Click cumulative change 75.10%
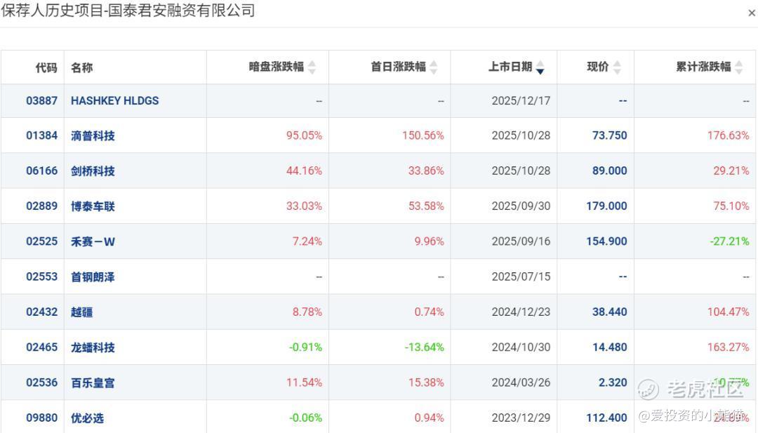 pyautogui.click(x=731, y=206)
